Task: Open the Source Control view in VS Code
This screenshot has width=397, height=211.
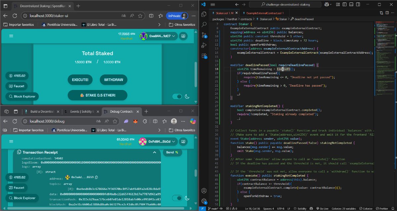Action: (204, 35)
